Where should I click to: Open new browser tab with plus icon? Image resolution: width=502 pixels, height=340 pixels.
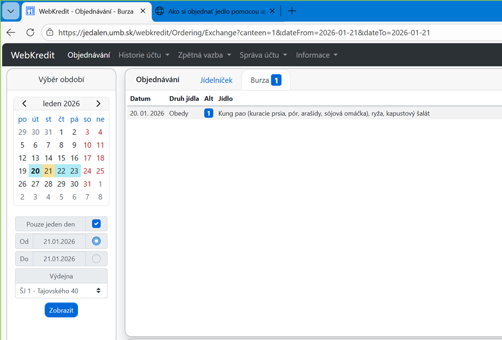pyautogui.click(x=291, y=11)
